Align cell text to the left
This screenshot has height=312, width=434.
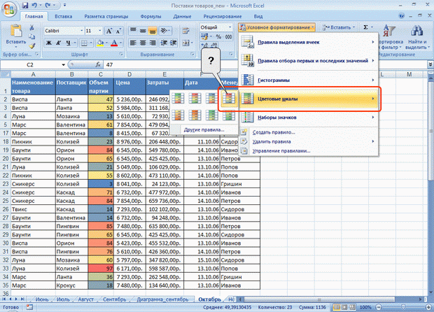133,43
